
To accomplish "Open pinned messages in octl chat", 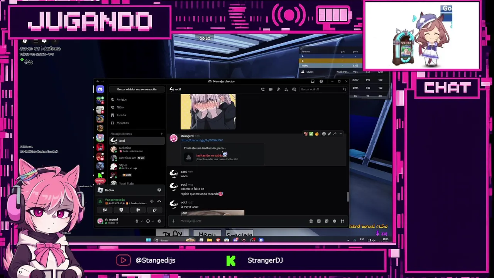I will pyautogui.click(x=278, y=89).
